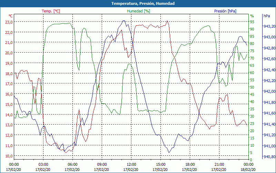Click pressure axis value '942,00'
This screenshot has height=173, width=276.
(x=269, y=91)
